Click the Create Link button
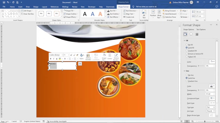Screen dimensions: 220x123 point(129,17)
